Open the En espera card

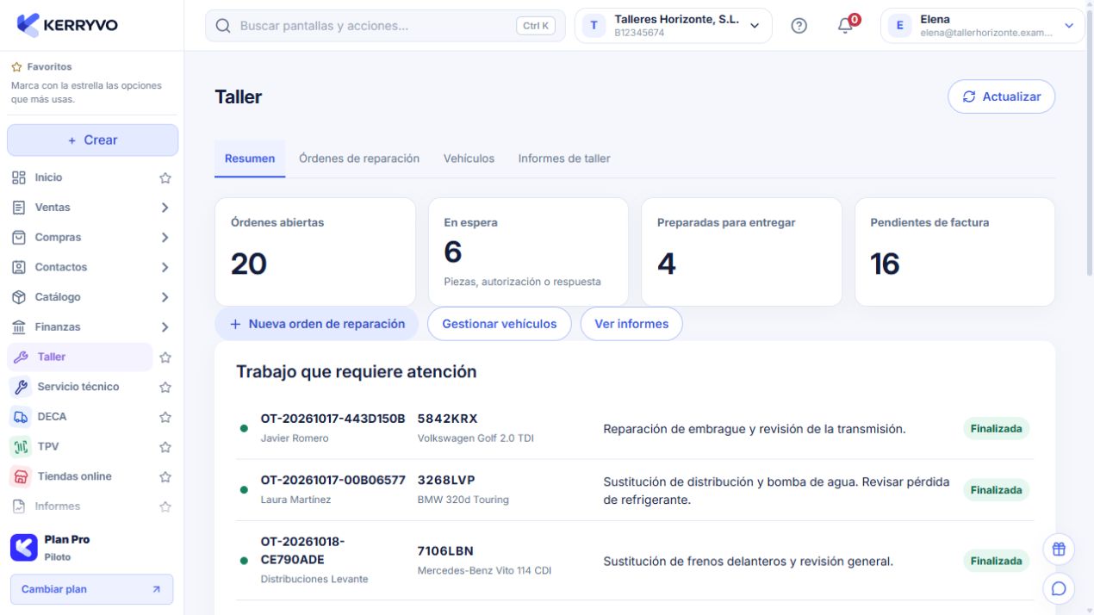click(528, 252)
